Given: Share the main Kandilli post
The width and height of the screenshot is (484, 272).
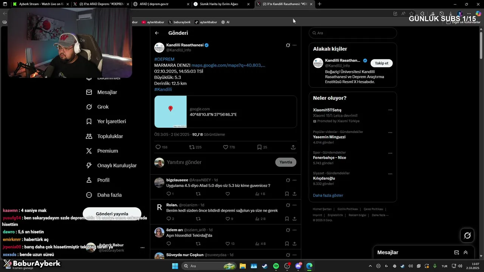Looking at the screenshot, I should coord(293,147).
